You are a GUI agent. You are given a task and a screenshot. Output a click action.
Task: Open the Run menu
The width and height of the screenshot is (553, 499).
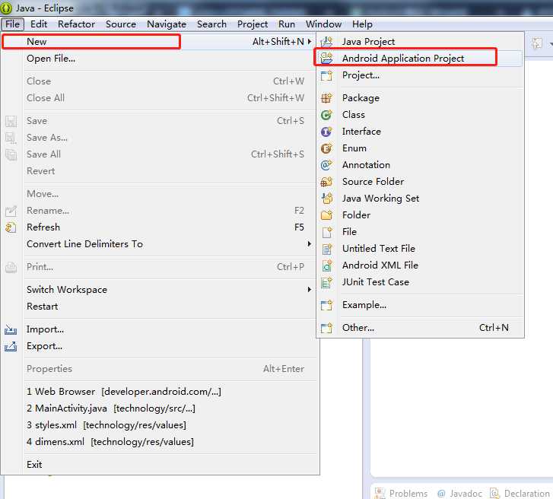[287, 24]
